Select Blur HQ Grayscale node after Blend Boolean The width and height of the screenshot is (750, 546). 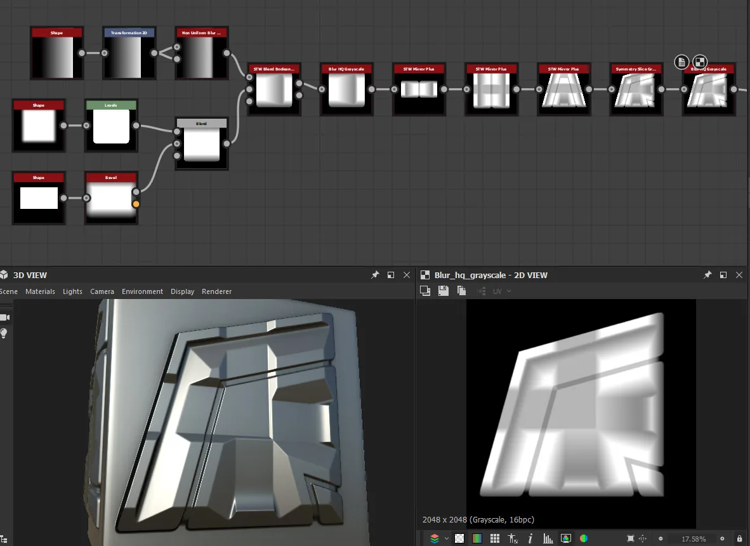tap(346, 89)
